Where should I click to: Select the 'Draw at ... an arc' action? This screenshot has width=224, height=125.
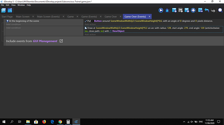154,29
